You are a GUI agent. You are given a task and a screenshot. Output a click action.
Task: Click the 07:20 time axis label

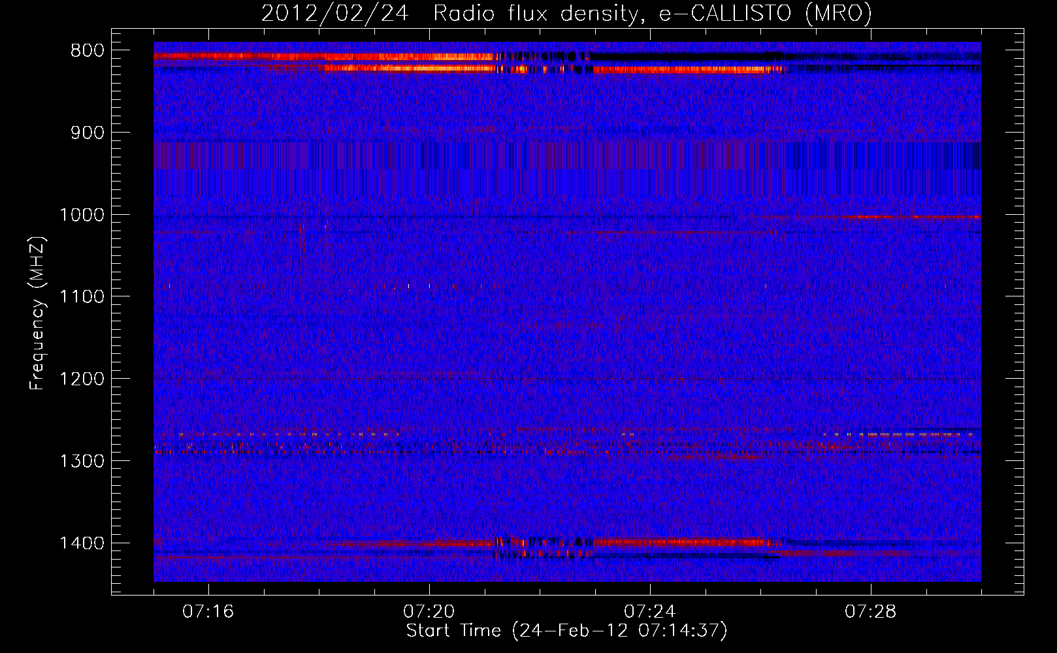coord(429,612)
